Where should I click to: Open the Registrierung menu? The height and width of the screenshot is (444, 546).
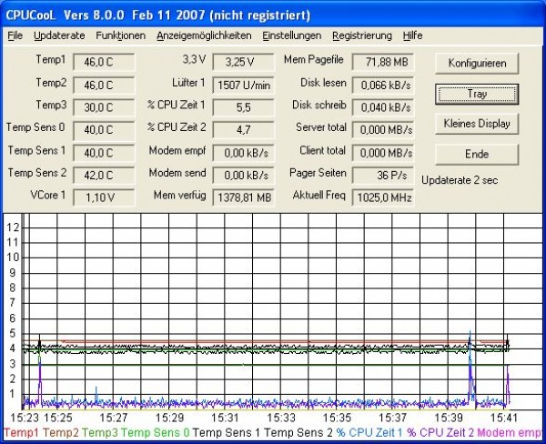point(362,35)
